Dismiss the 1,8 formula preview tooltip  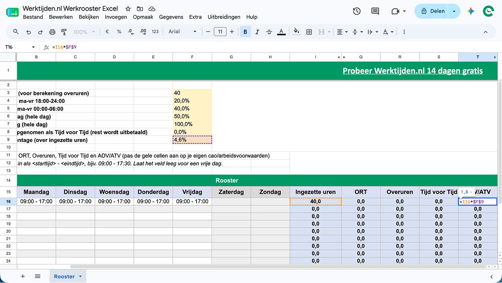pyautogui.click(x=471, y=192)
